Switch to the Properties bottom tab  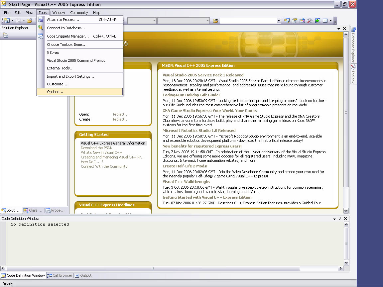point(55,210)
